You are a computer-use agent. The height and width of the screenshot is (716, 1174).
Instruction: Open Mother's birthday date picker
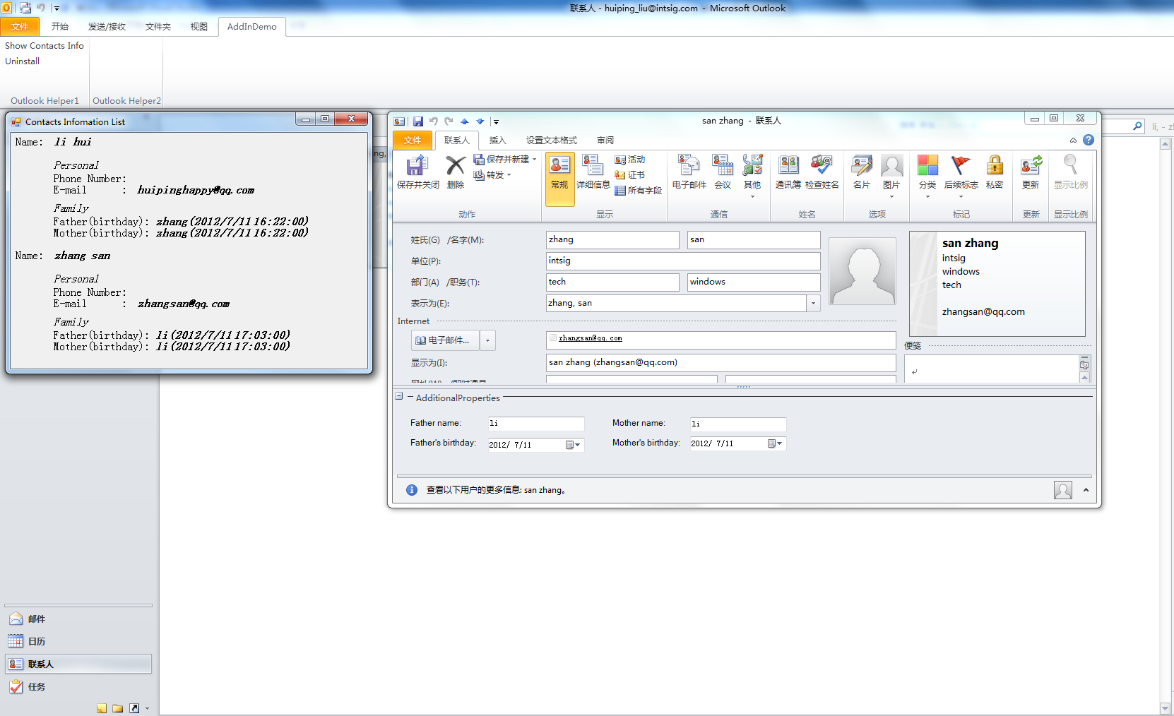[775, 443]
